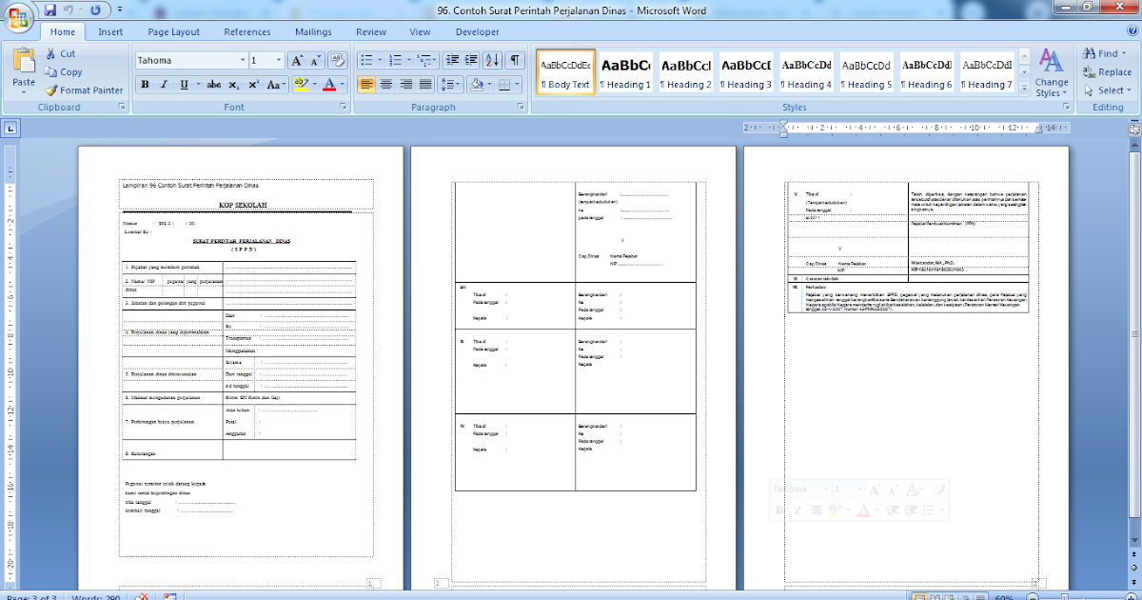Switch to the References tab
This screenshot has width=1142, height=600.
click(247, 31)
